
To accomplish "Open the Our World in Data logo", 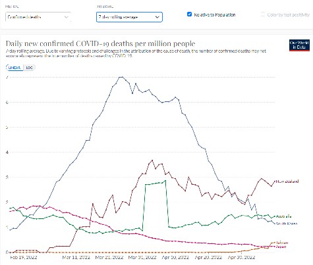I will click(299, 45).
